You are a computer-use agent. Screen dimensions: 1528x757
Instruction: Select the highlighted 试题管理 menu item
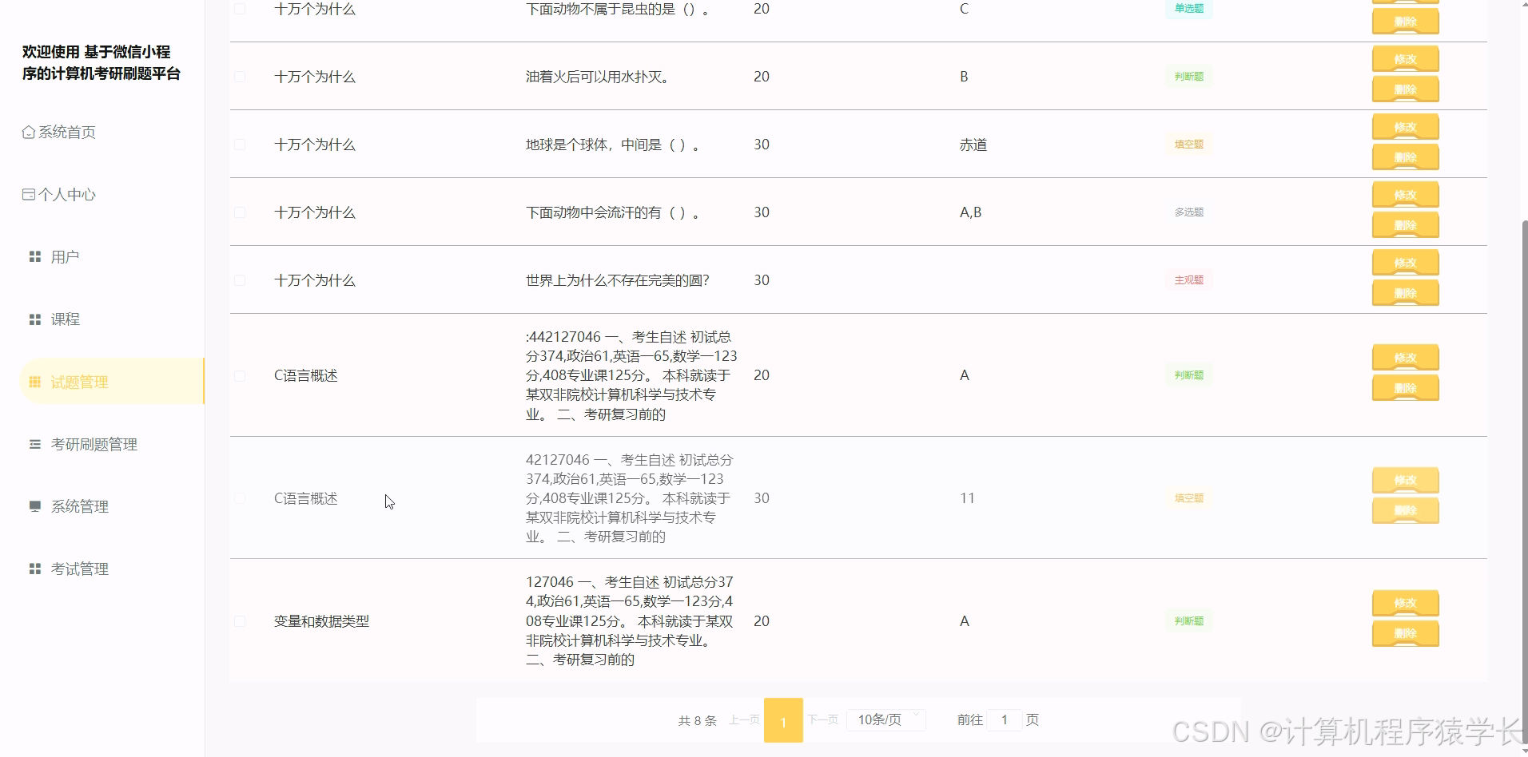tap(112, 382)
